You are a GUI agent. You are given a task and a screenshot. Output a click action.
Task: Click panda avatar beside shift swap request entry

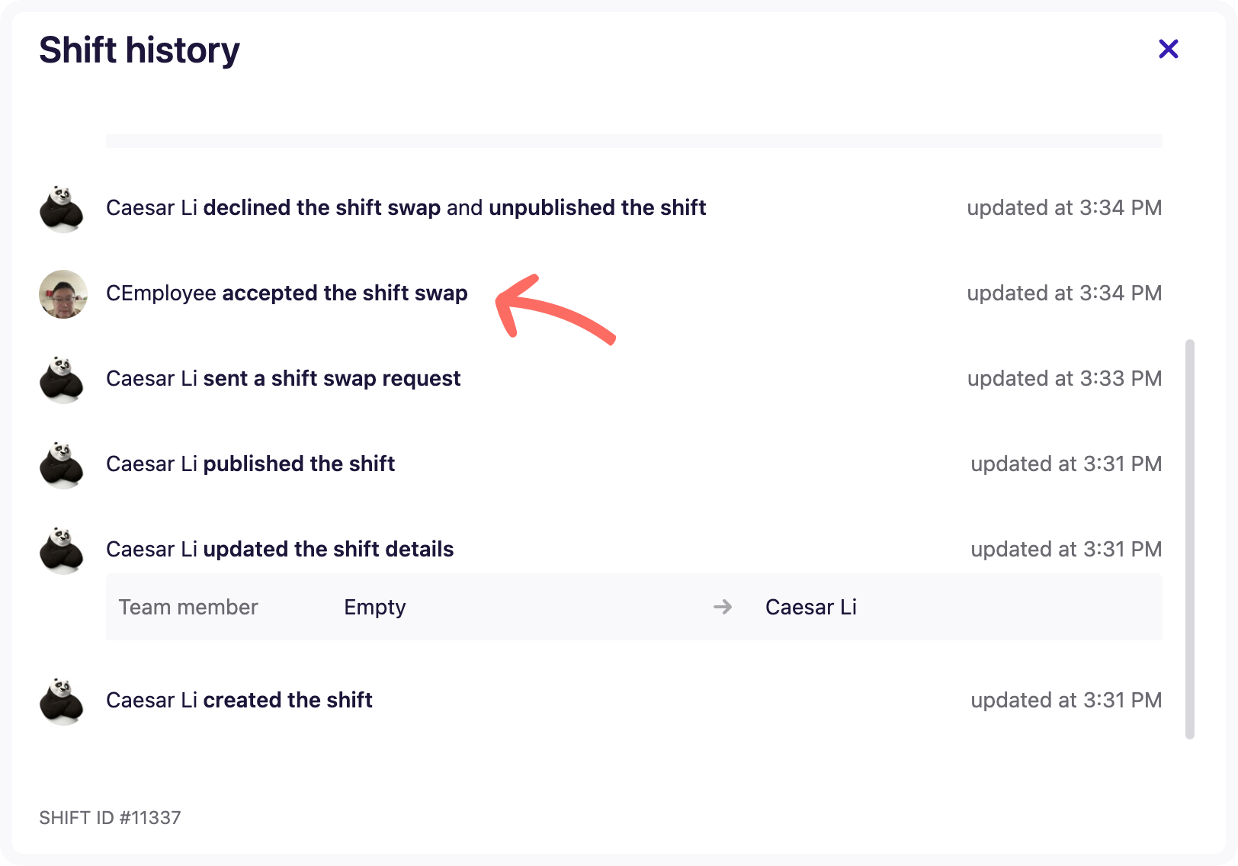click(62, 379)
